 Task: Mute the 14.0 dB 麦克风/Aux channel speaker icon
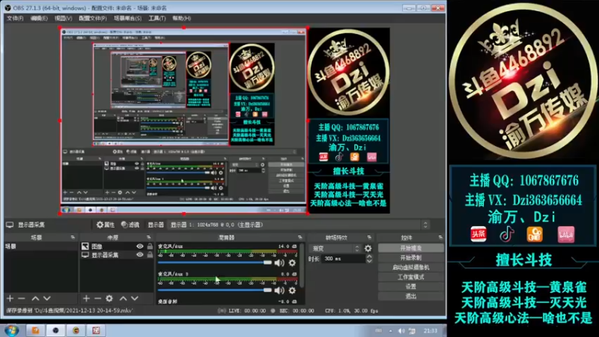[x=279, y=263]
